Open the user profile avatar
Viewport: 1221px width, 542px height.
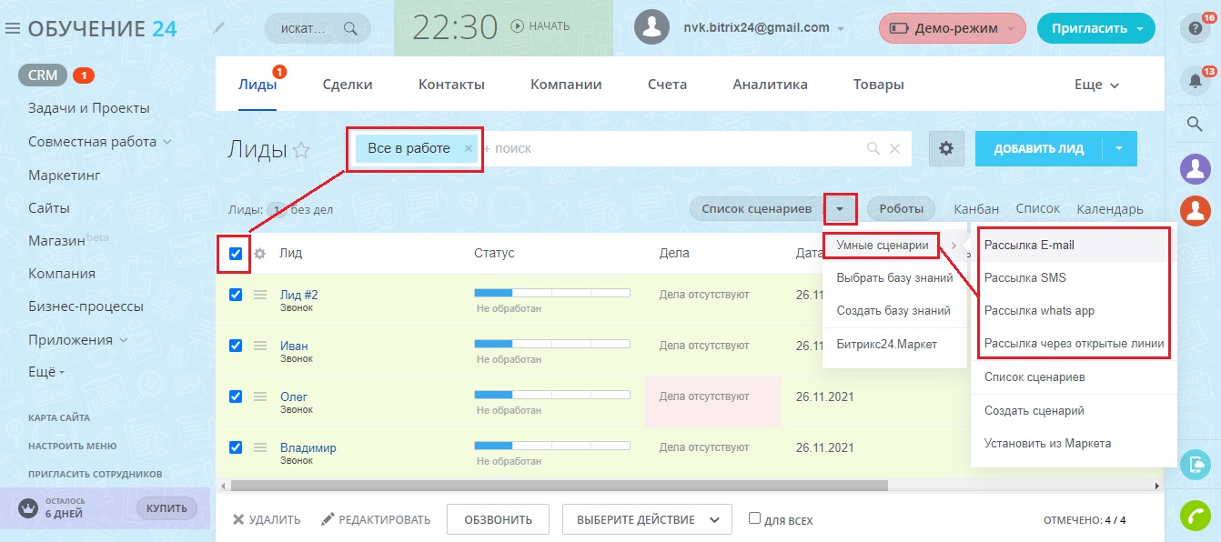(x=652, y=27)
